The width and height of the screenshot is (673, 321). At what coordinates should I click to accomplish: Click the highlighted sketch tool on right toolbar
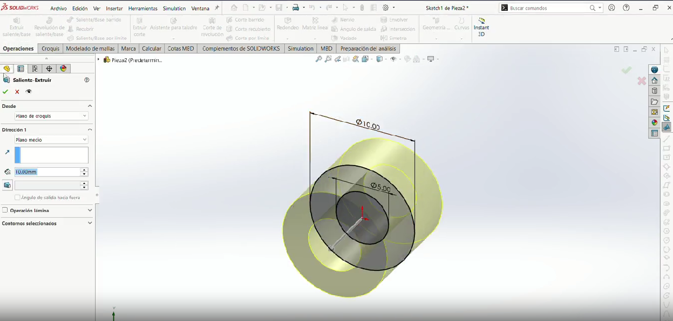667,127
